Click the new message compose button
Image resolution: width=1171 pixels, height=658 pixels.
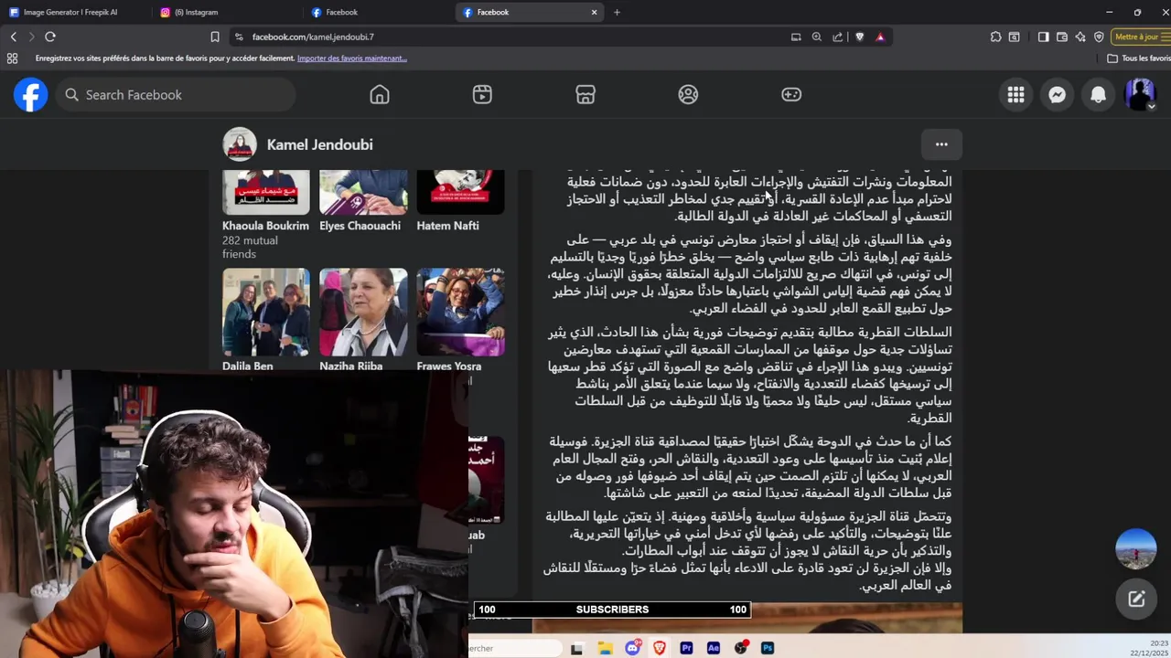coord(1136,600)
